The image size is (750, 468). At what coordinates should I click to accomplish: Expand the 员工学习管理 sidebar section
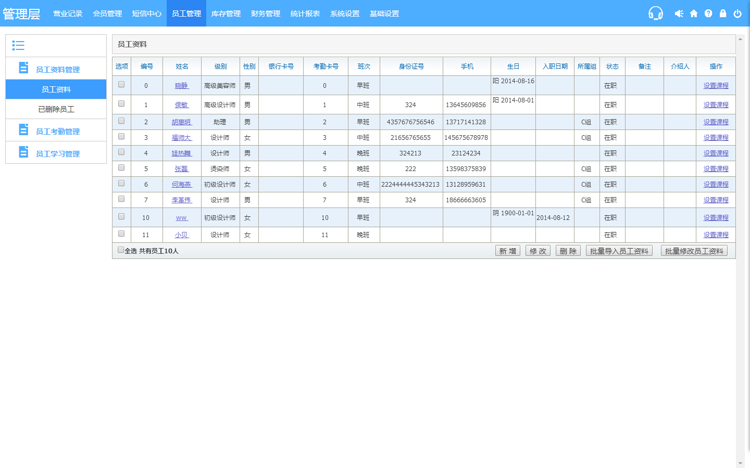click(57, 154)
